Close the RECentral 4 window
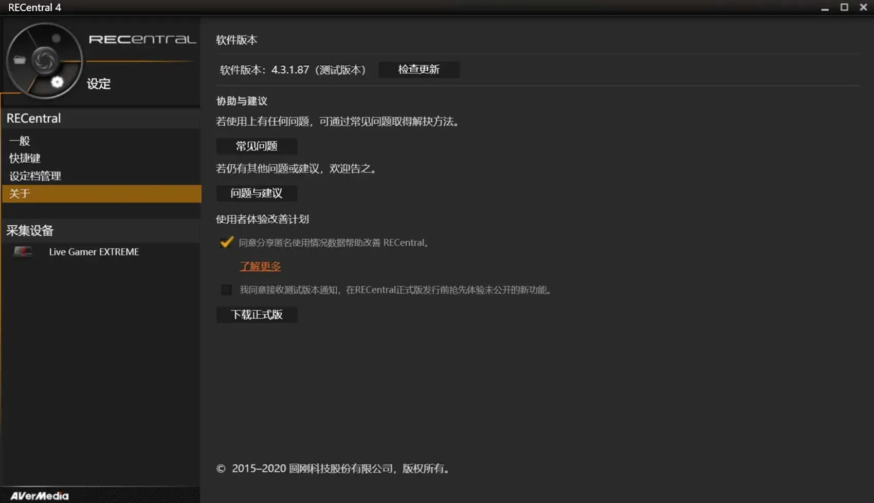The height and width of the screenshot is (503, 874). (x=863, y=7)
